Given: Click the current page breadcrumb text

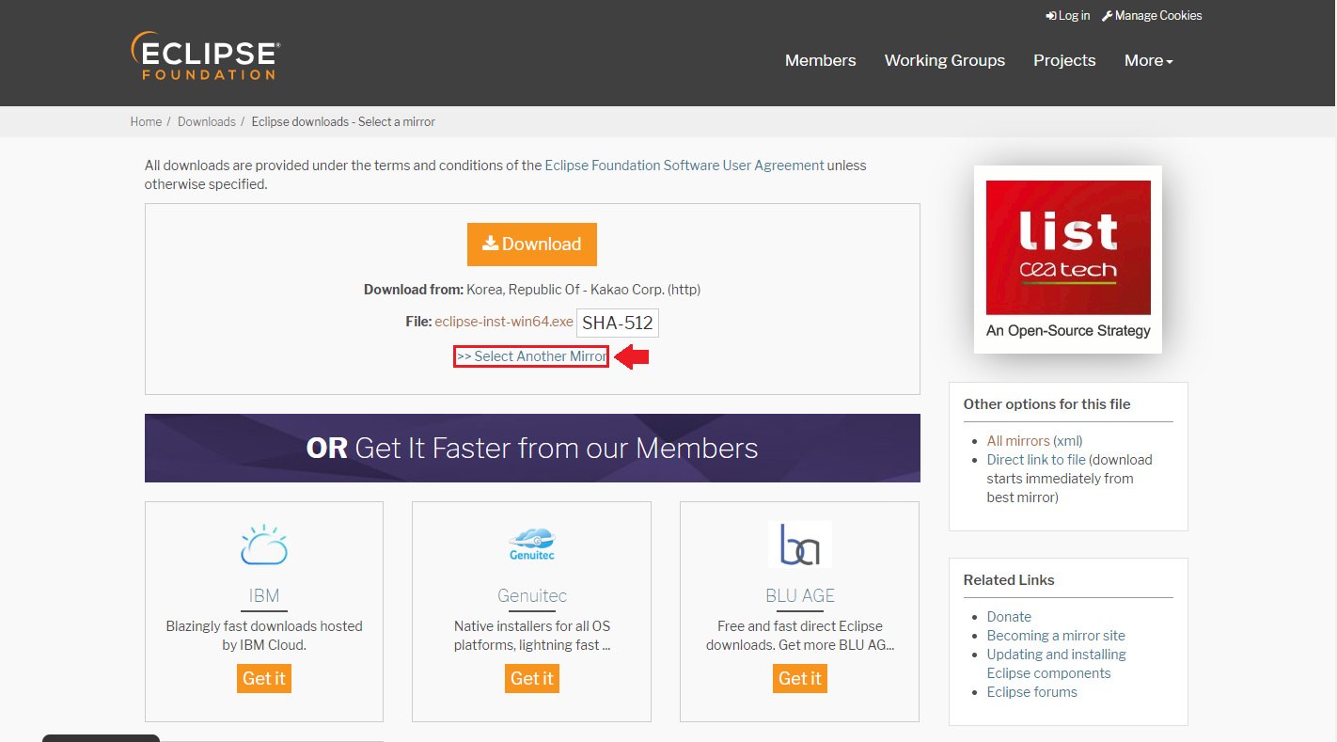Looking at the screenshot, I should [343, 122].
